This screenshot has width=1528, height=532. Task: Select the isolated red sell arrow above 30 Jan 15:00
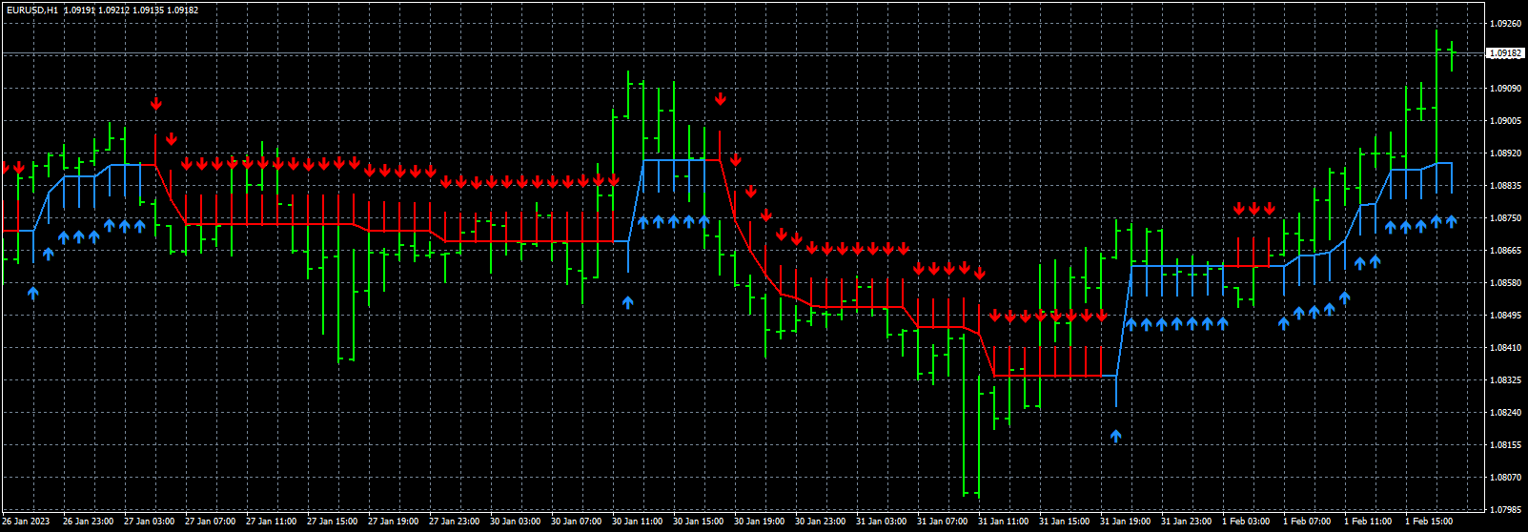pyautogui.click(x=721, y=98)
